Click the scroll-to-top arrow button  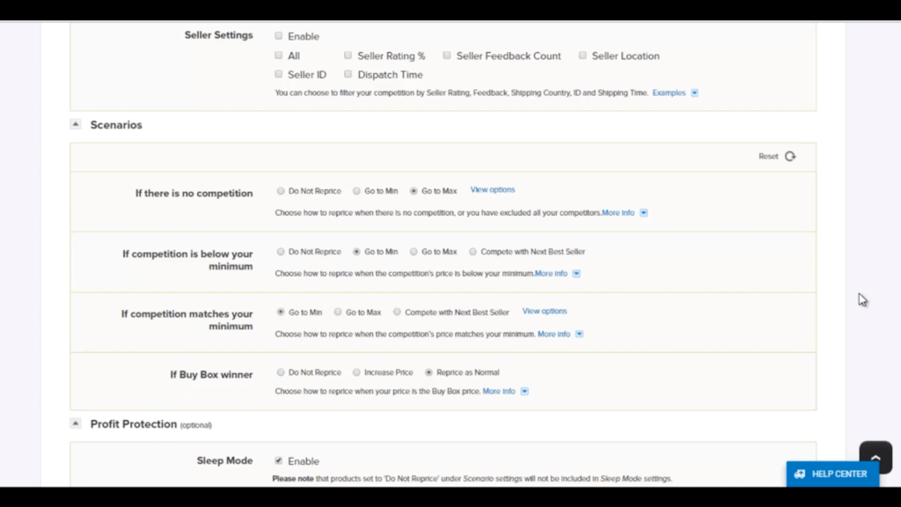point(875,457)
